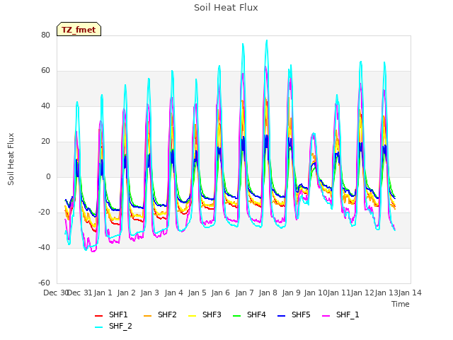Screen dimensions: 453x340
Task: Click the Jan 5 x-axis label
Action: [x=197, y=293]
